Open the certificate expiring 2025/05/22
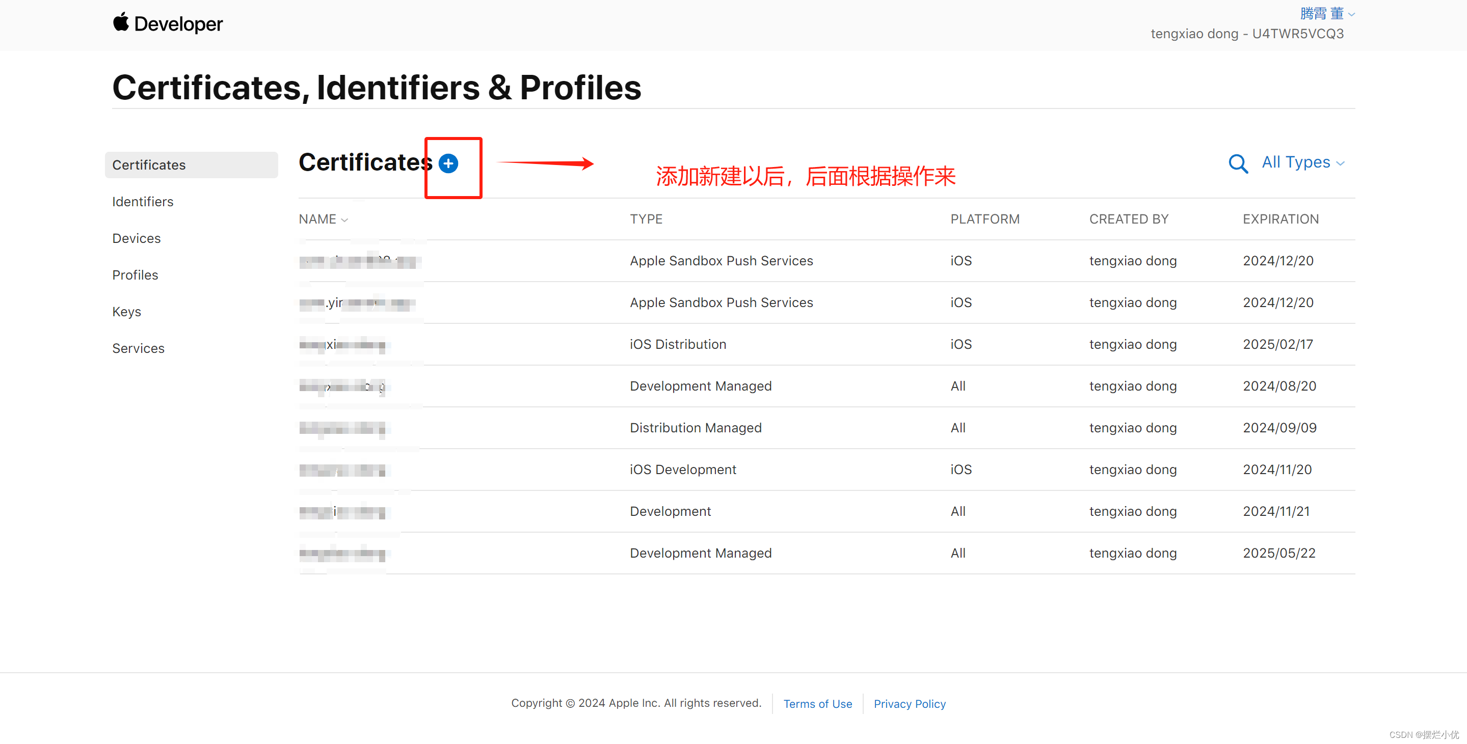 [701, 554]
